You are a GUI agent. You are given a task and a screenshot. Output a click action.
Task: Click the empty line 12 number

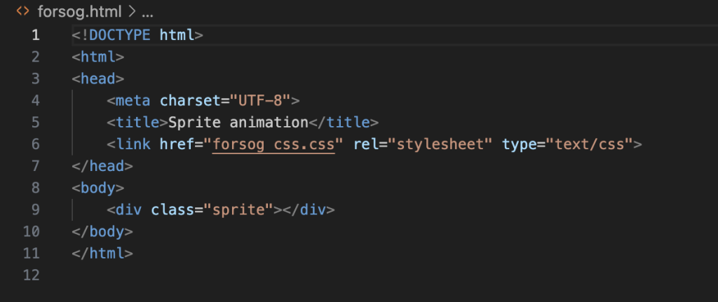(x=32, y=275)
